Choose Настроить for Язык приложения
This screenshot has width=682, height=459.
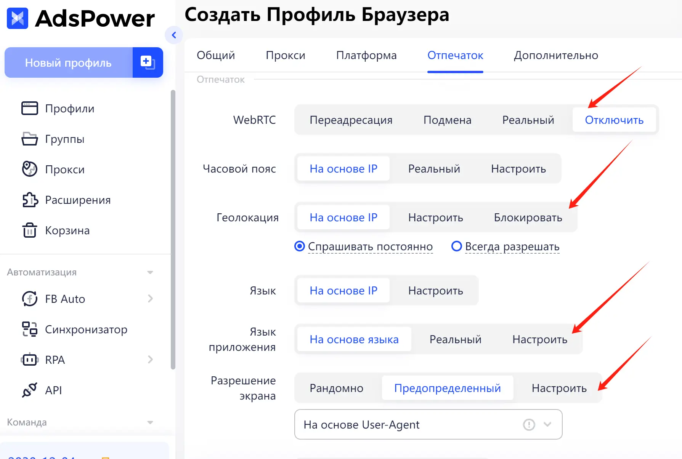click(540, 339)
